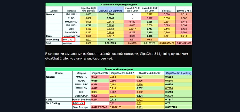Click the cell showing 0,317
Screen dimensions: 240x112
pyautogui.click(x=149, y=18)
